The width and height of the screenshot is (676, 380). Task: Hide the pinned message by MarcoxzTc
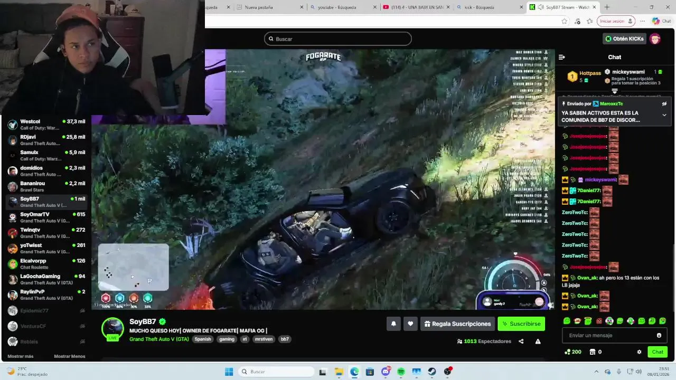664,104
